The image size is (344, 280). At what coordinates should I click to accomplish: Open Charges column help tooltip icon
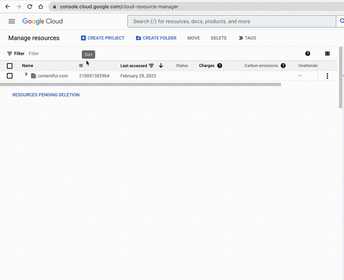point(220,66)
